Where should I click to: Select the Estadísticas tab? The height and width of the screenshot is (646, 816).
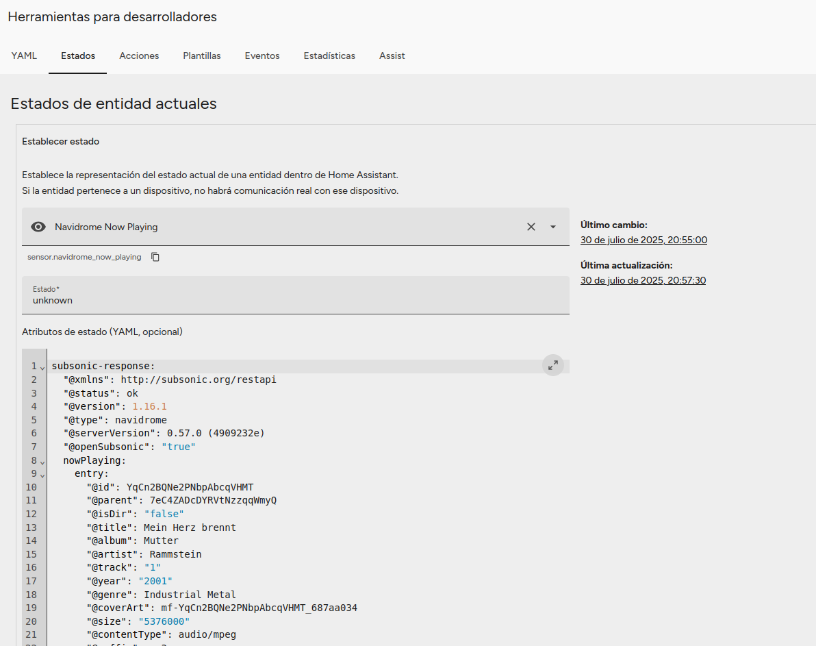click(329, 55)
